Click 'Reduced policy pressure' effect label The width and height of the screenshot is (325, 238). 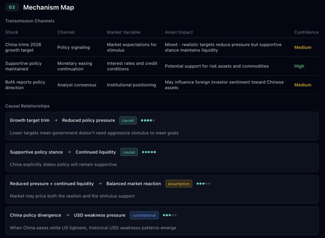88,120
